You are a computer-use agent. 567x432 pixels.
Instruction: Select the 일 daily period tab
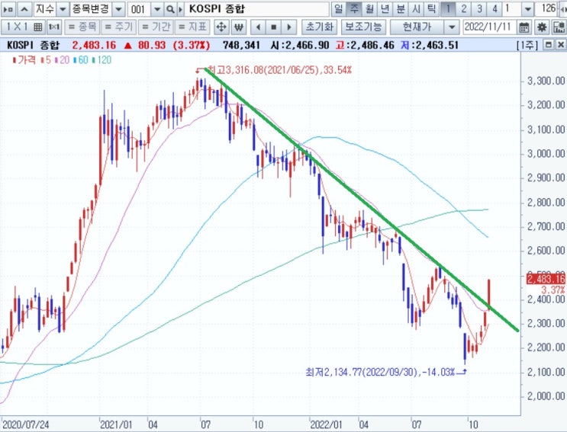[339, 8]
